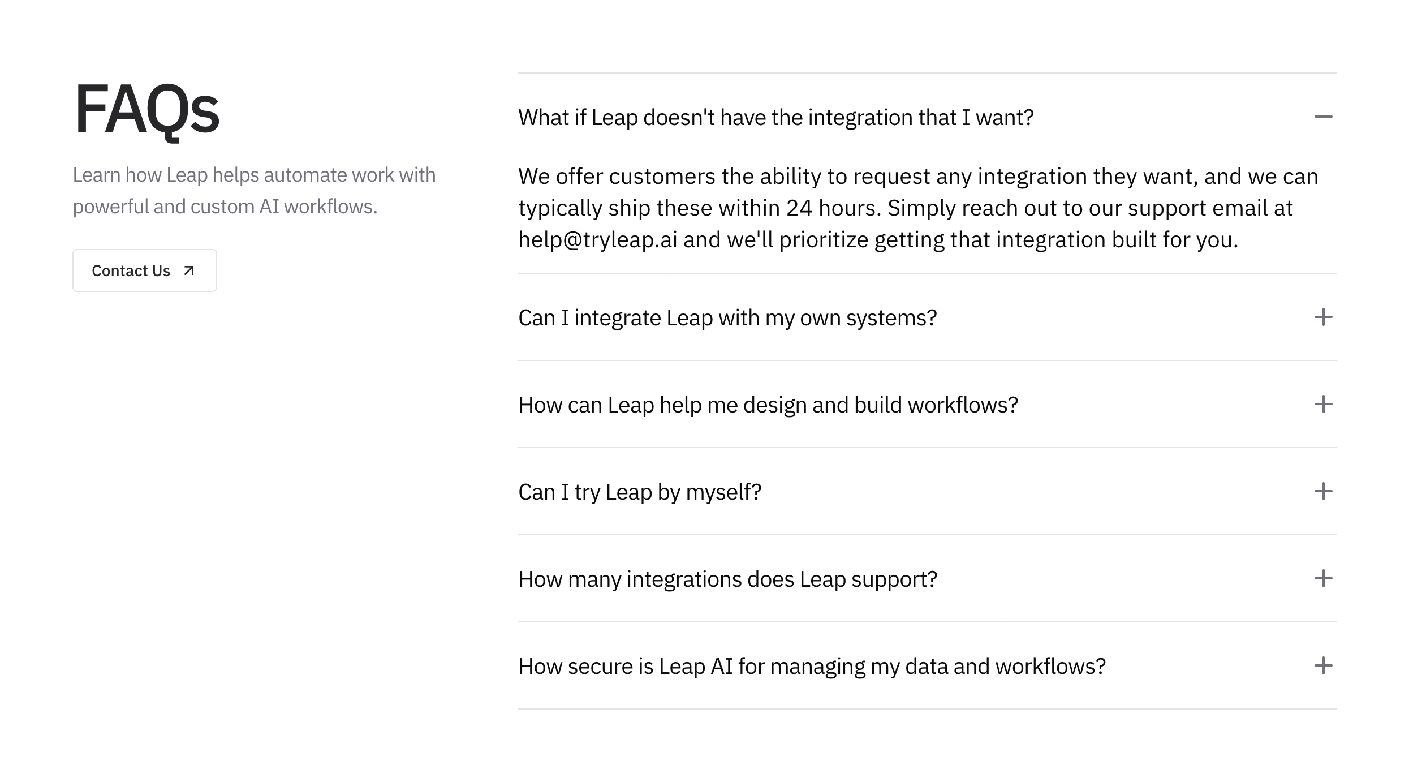Click plus icon for 'integrate Leap with my own systems'
This screenshot has width=1409, height=782.
point(1323,317)
